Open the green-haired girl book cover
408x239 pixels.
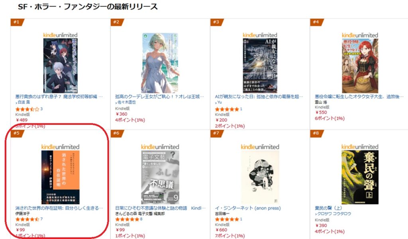point(160,63)
